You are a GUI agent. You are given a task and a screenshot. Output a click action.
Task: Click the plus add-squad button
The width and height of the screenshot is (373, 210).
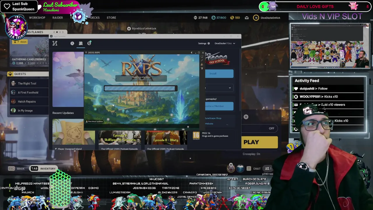(246, 117)
